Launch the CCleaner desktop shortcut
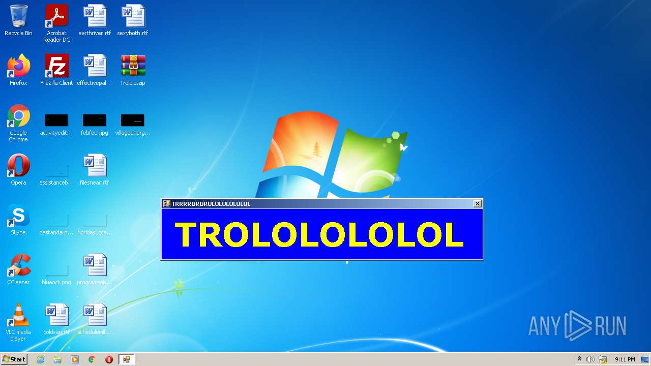This screenshot has width=651, height=366. point(18,269)
